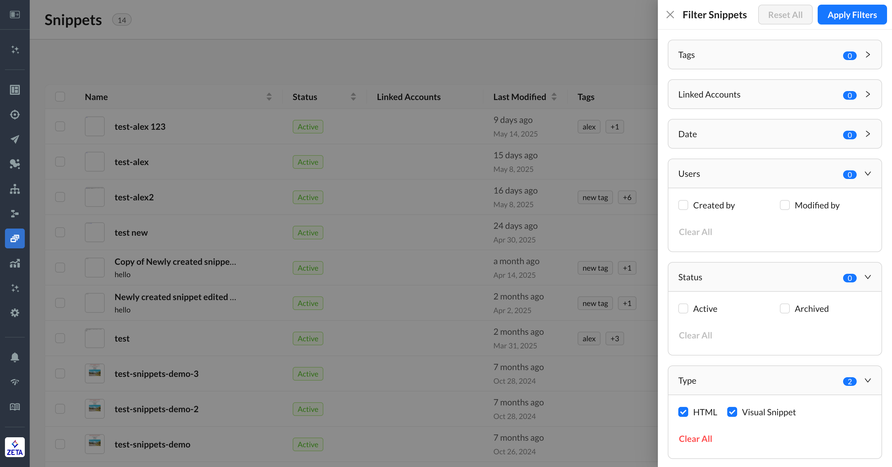
Task: Close the Filter Snippets panel
Action: pyautogui.click(x=670, y=15)
